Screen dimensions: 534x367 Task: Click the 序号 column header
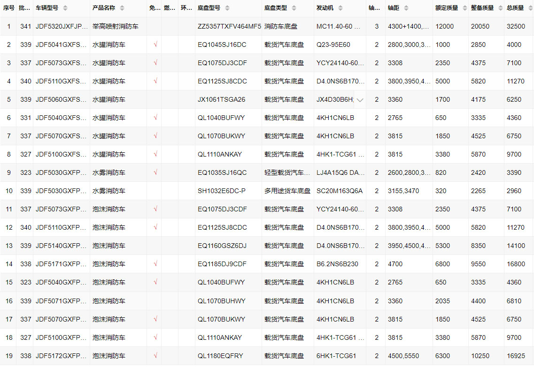[x=8, y=8]
